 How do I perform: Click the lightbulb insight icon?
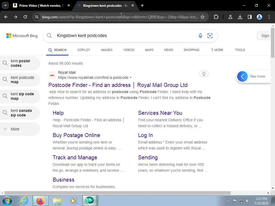point(204,74)
